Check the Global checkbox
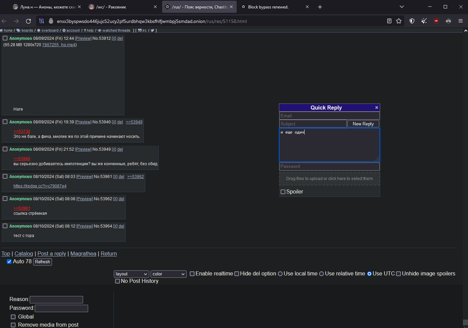468x328 pixels. [13, 317]
